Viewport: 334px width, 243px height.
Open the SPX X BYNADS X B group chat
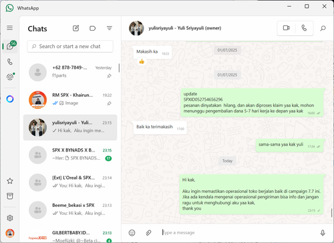coord(70,155)
